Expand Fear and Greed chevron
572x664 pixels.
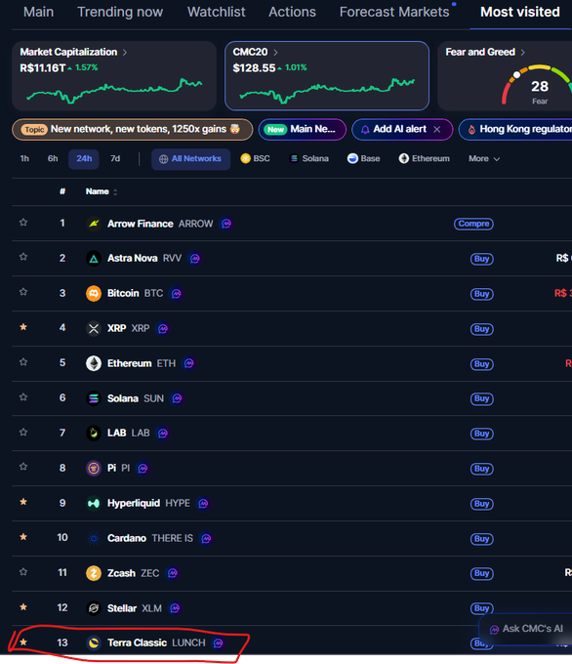pos(523,53)
